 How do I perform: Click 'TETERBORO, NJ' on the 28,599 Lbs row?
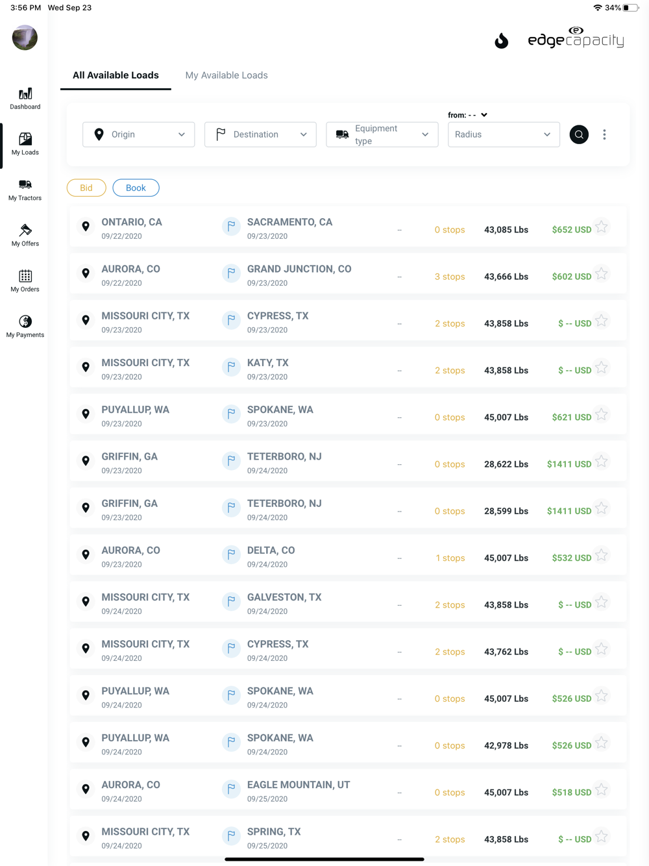284,503
